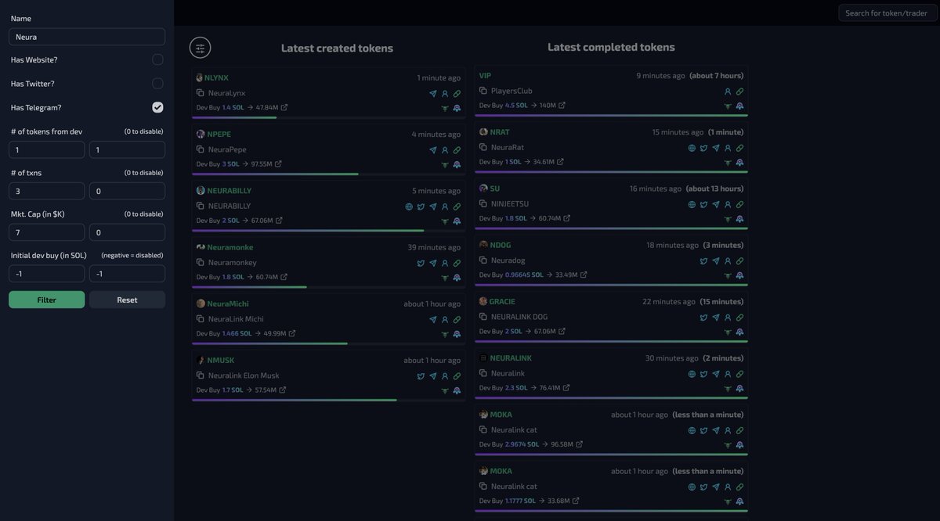This screenshot has width=940, height=521.
Task: Edit minimum Mkt. Cap field showing 7
Action: [x=46, y=232]
